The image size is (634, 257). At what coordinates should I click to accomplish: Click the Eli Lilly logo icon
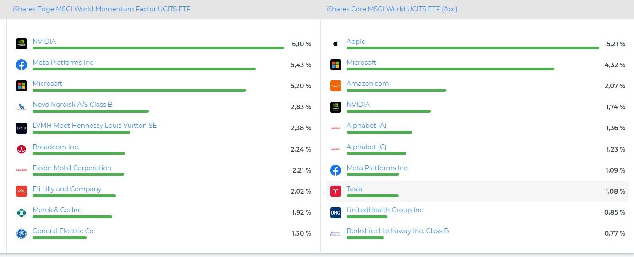coord(22,191)
